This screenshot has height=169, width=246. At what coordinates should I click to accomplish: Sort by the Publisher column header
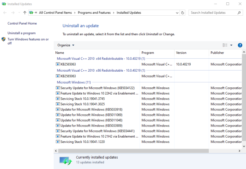click(225, 53)
